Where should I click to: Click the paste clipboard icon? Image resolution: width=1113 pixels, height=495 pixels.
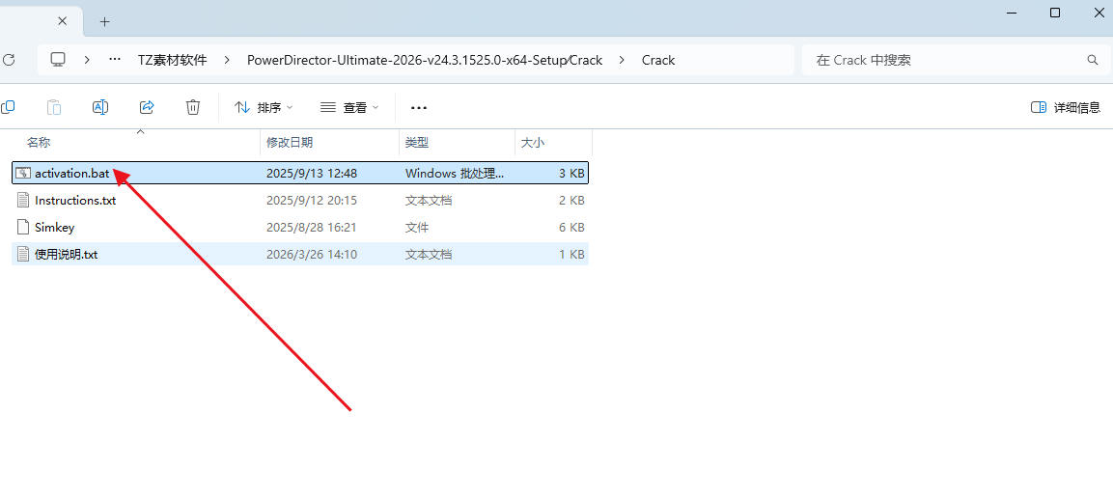click(54, 107)
